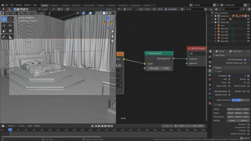Click the timeline play button

click(105, 126)
